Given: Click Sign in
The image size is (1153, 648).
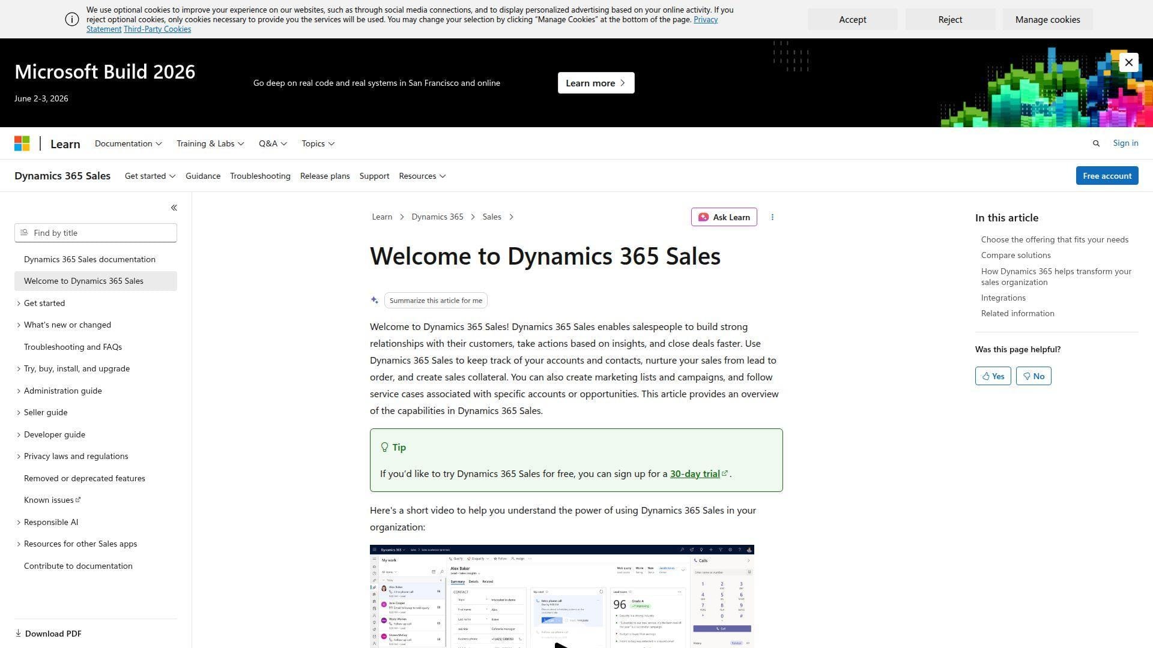Looking at the screenshot, I should (1125, 143).
